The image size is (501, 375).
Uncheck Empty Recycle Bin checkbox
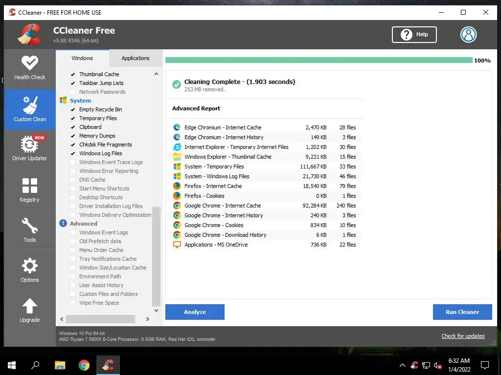(x=73, y=109)
